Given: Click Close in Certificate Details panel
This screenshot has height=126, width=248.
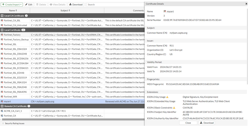Looking at the screenshot, I should click(x=188, y=123).
